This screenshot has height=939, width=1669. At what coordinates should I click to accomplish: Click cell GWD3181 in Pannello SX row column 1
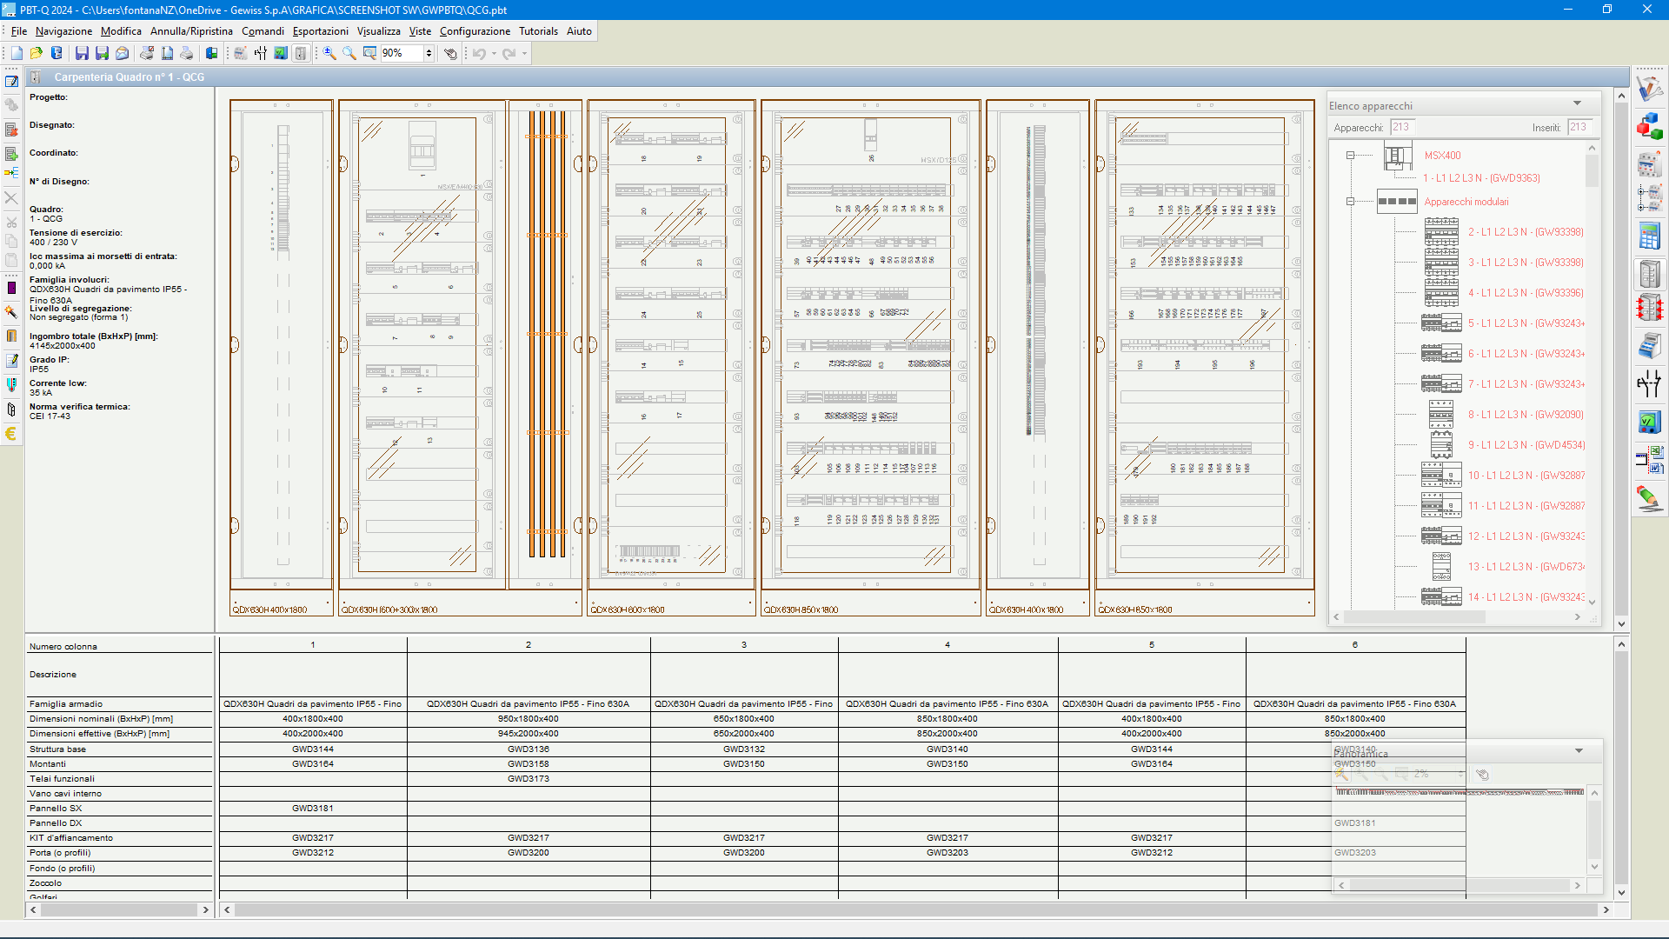tap(313, 809)
